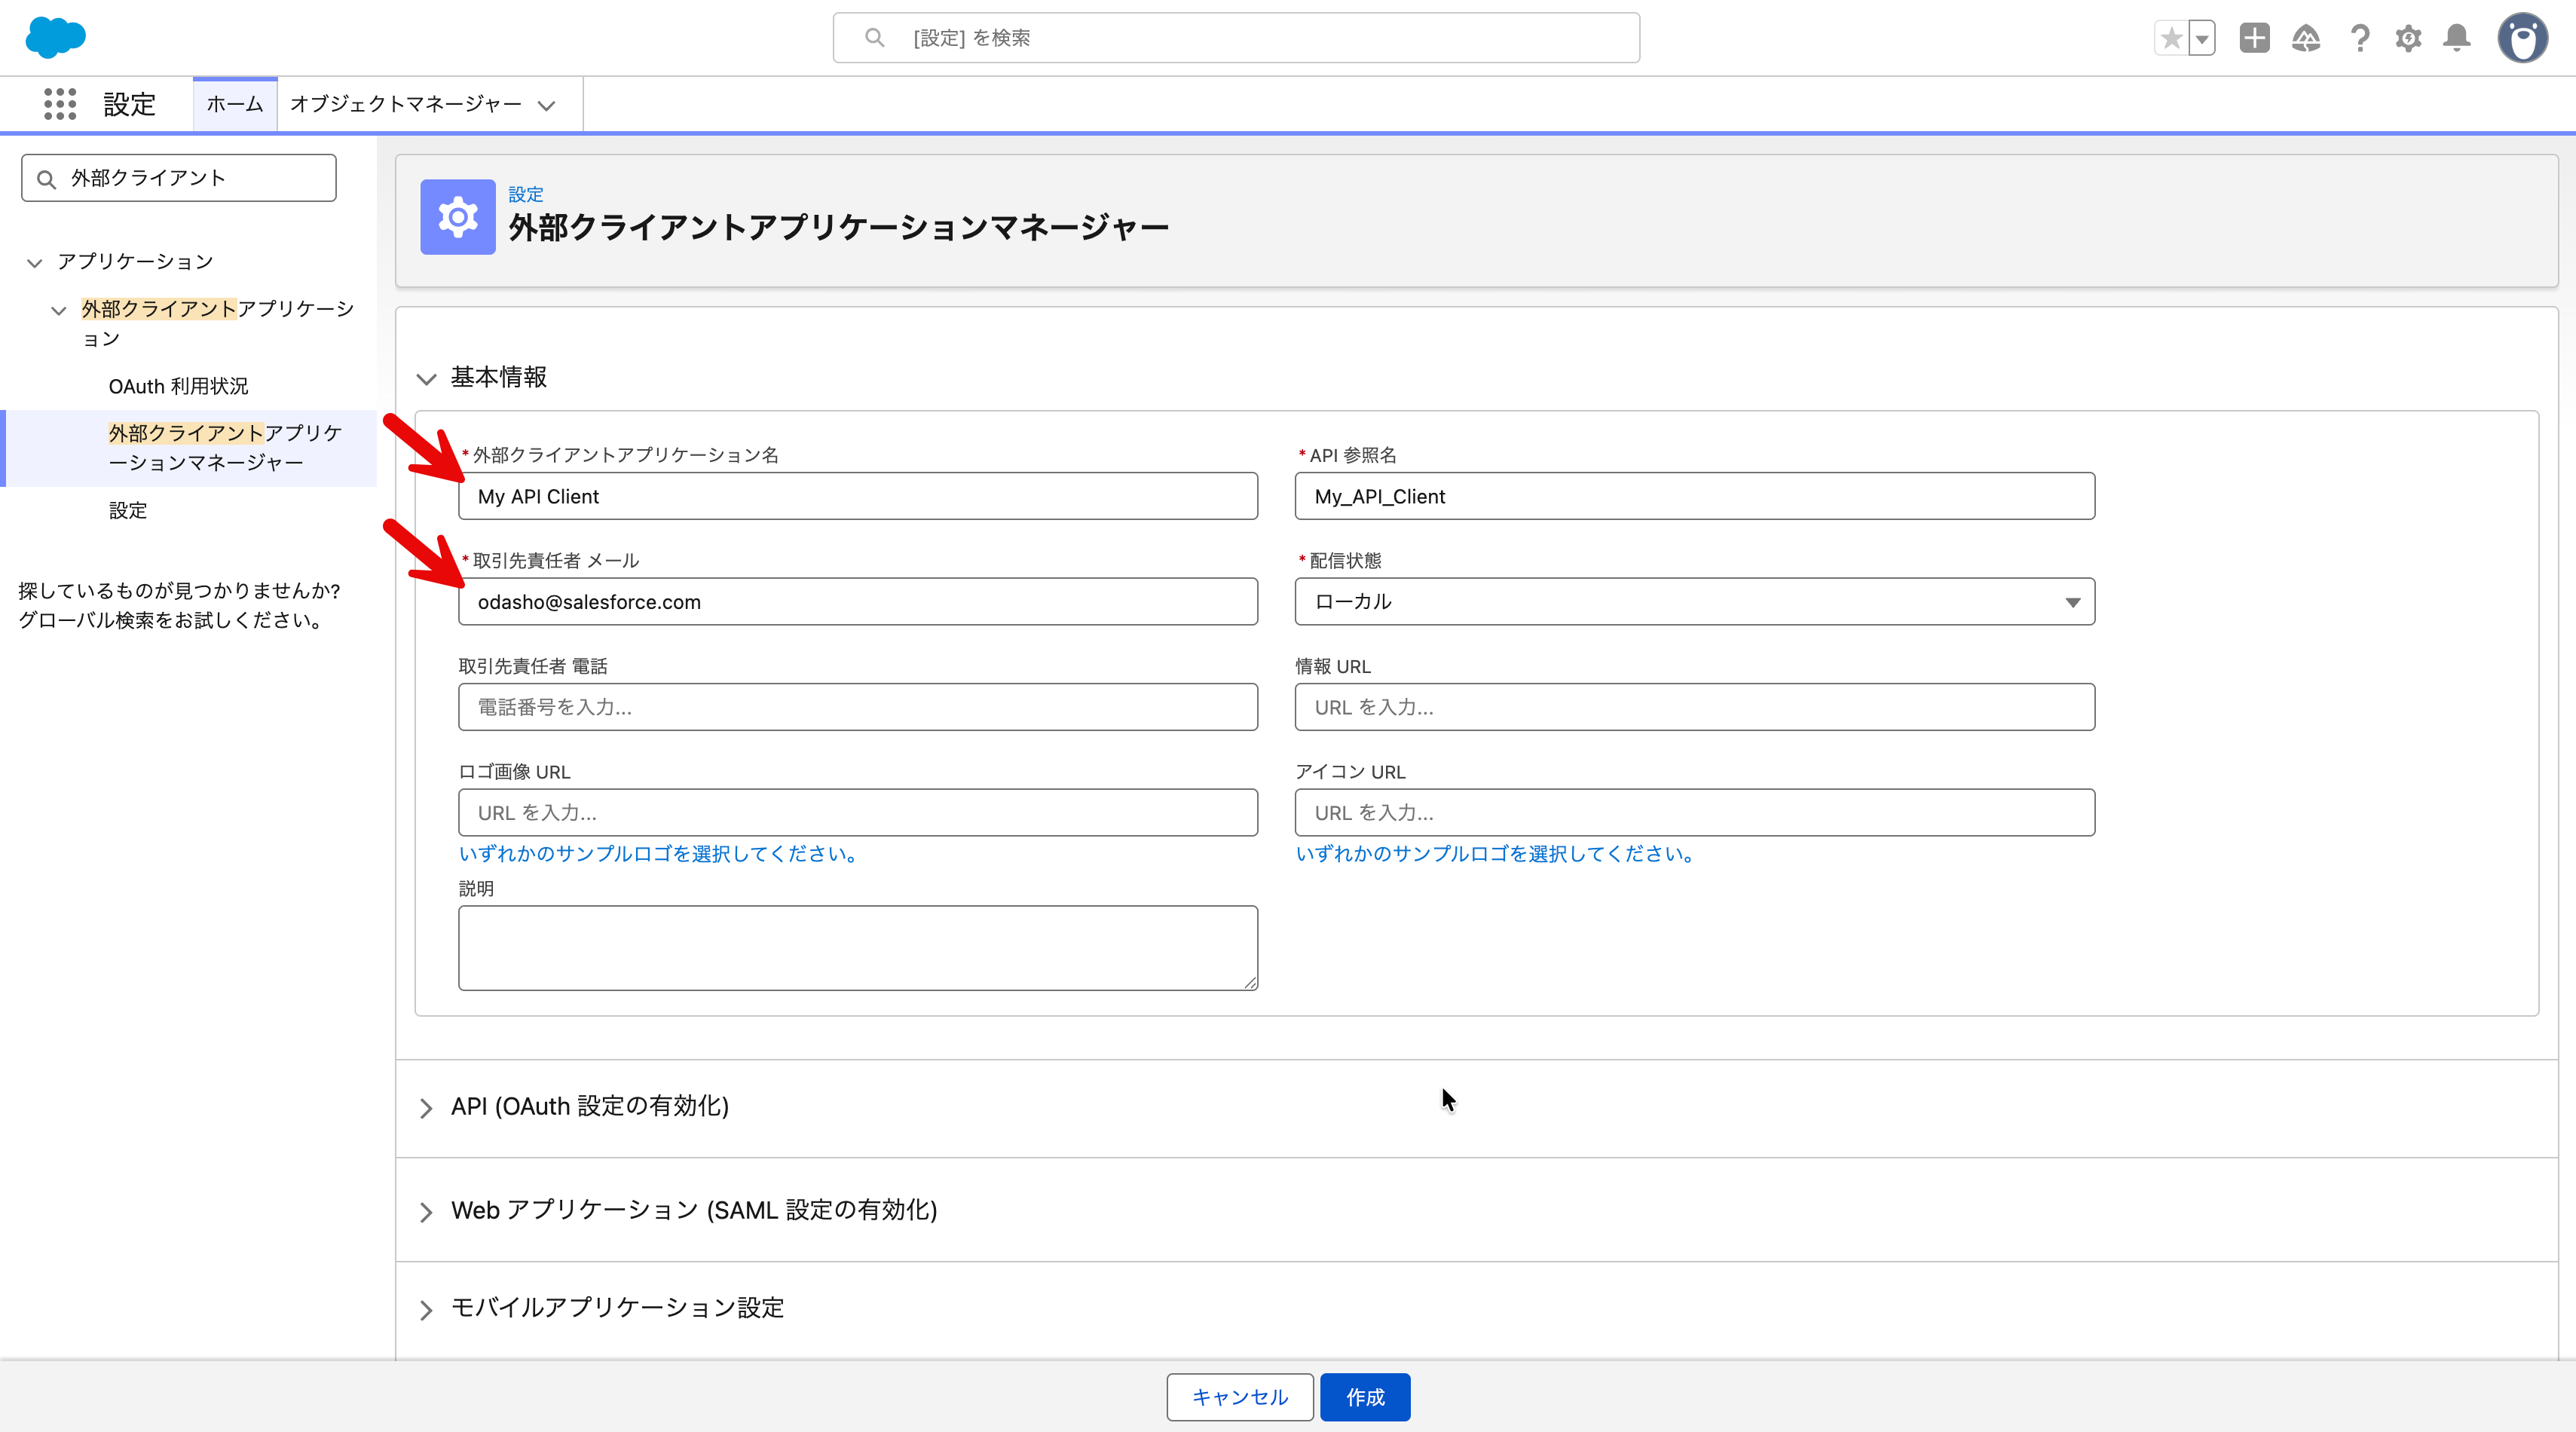The image size is (2576, 1432).
Task: Expand the Web アプリケーション SAML section
Action: (x=693, y=1211)
